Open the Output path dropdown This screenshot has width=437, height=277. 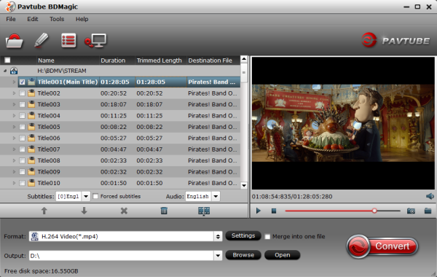pos(218,255)
